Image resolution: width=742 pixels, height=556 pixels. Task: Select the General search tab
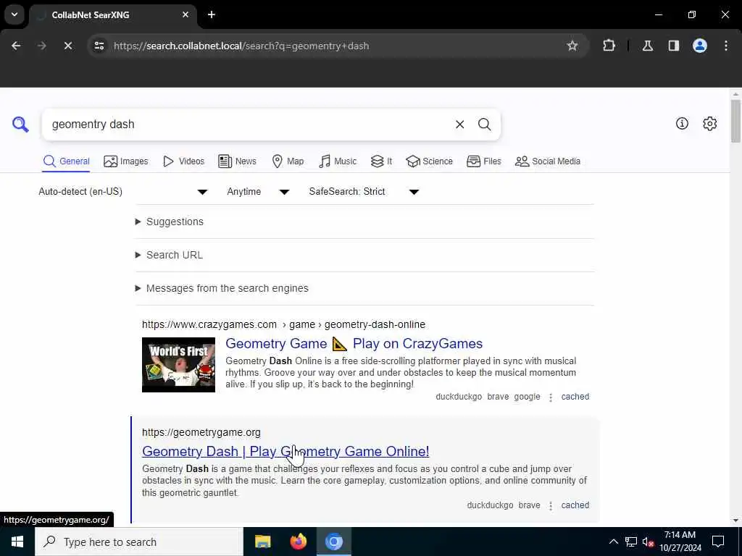66,161
